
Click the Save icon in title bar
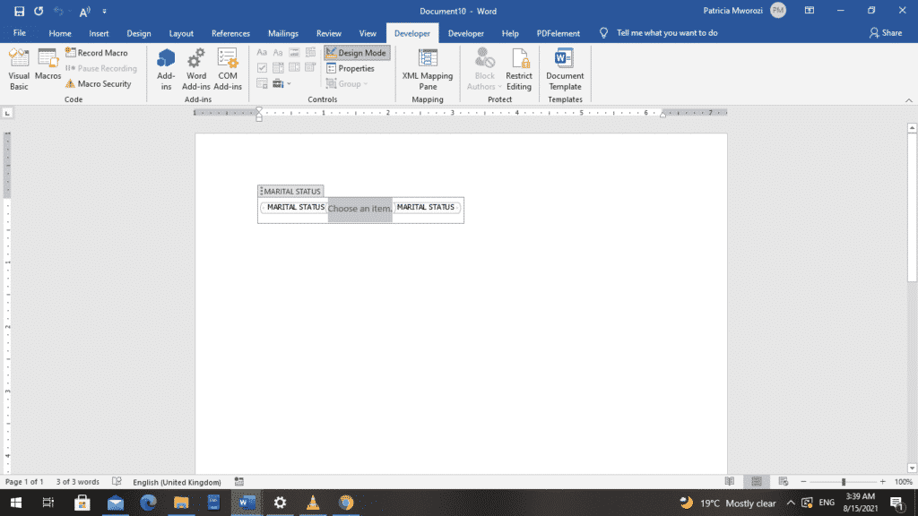coord(19,11)
